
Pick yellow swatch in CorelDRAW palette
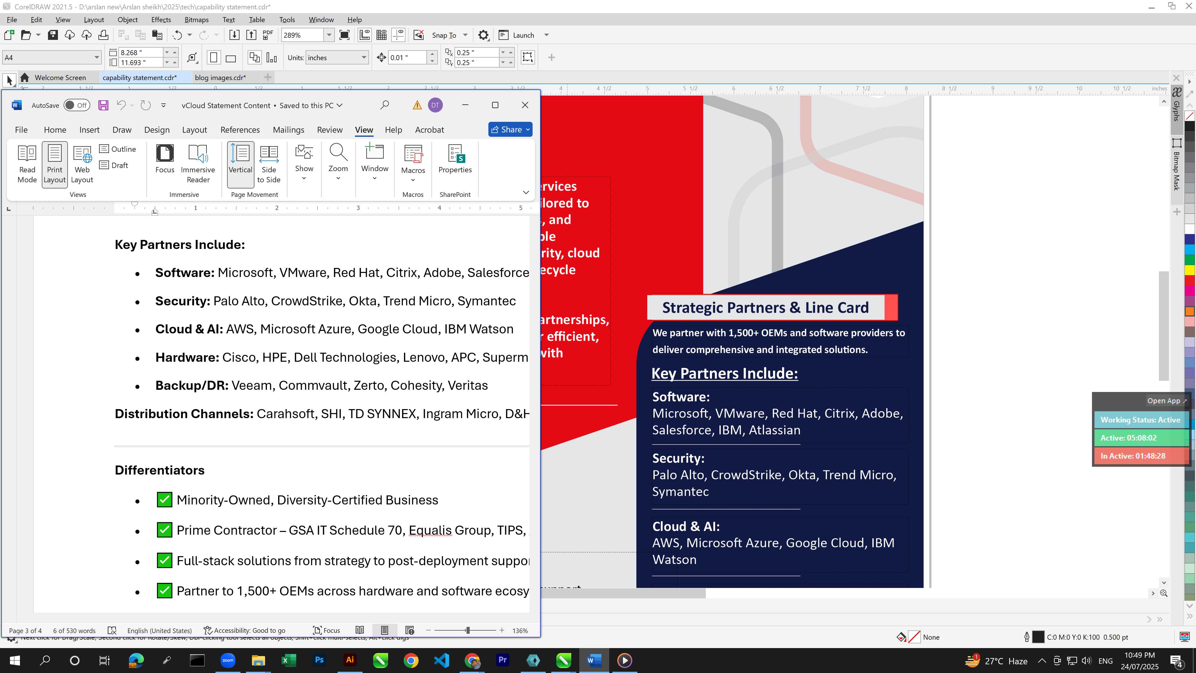coord(1189,270)
